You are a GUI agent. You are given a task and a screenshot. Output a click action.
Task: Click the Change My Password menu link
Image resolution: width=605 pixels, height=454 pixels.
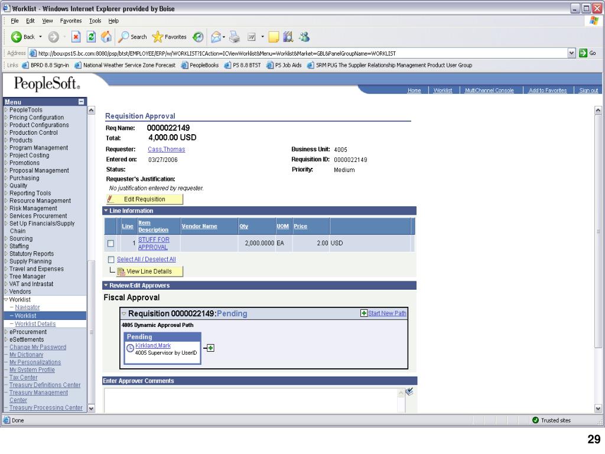38,347
